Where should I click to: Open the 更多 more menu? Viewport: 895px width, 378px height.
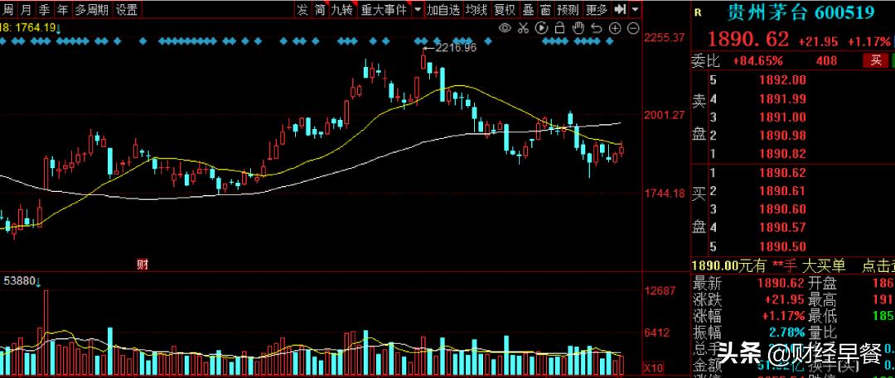(597, 10)
